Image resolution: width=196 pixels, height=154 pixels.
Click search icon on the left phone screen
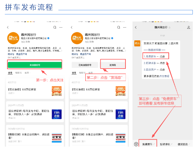[x=55, y=28]
